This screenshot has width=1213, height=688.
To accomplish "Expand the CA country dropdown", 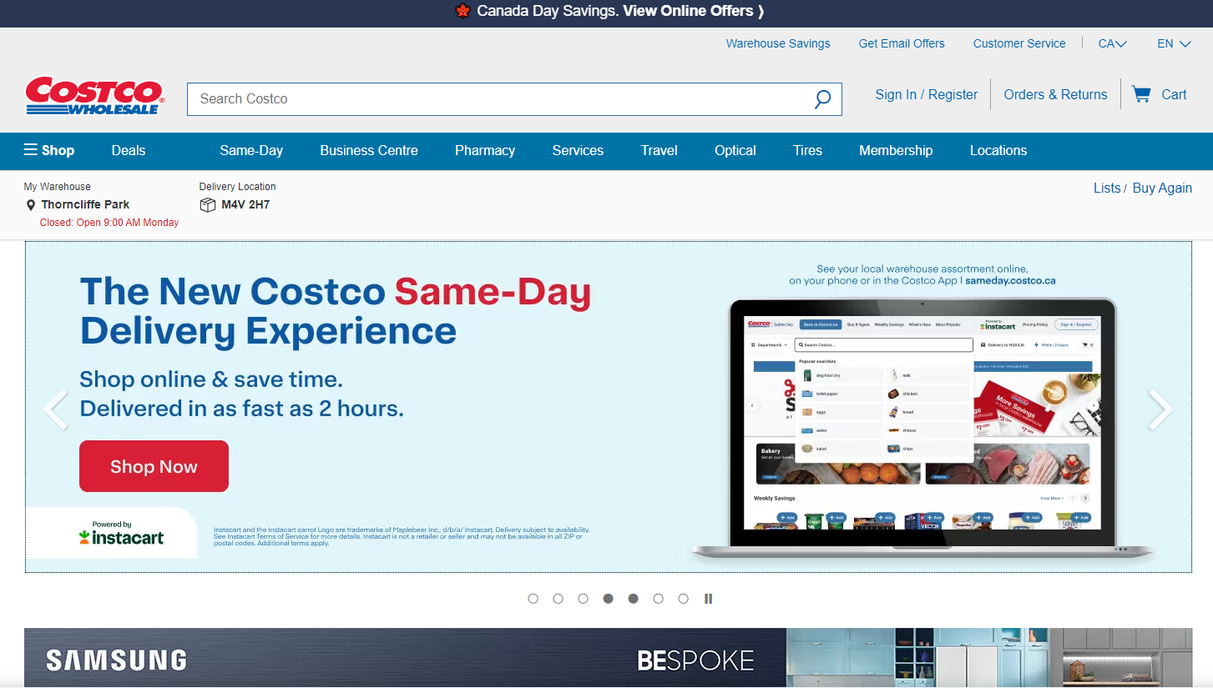I will pos(1112,43).
